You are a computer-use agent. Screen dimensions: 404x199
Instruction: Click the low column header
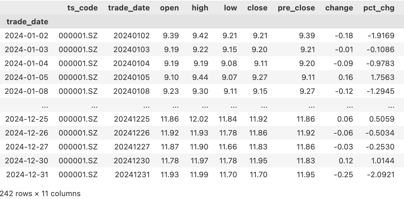pos(230,8)
